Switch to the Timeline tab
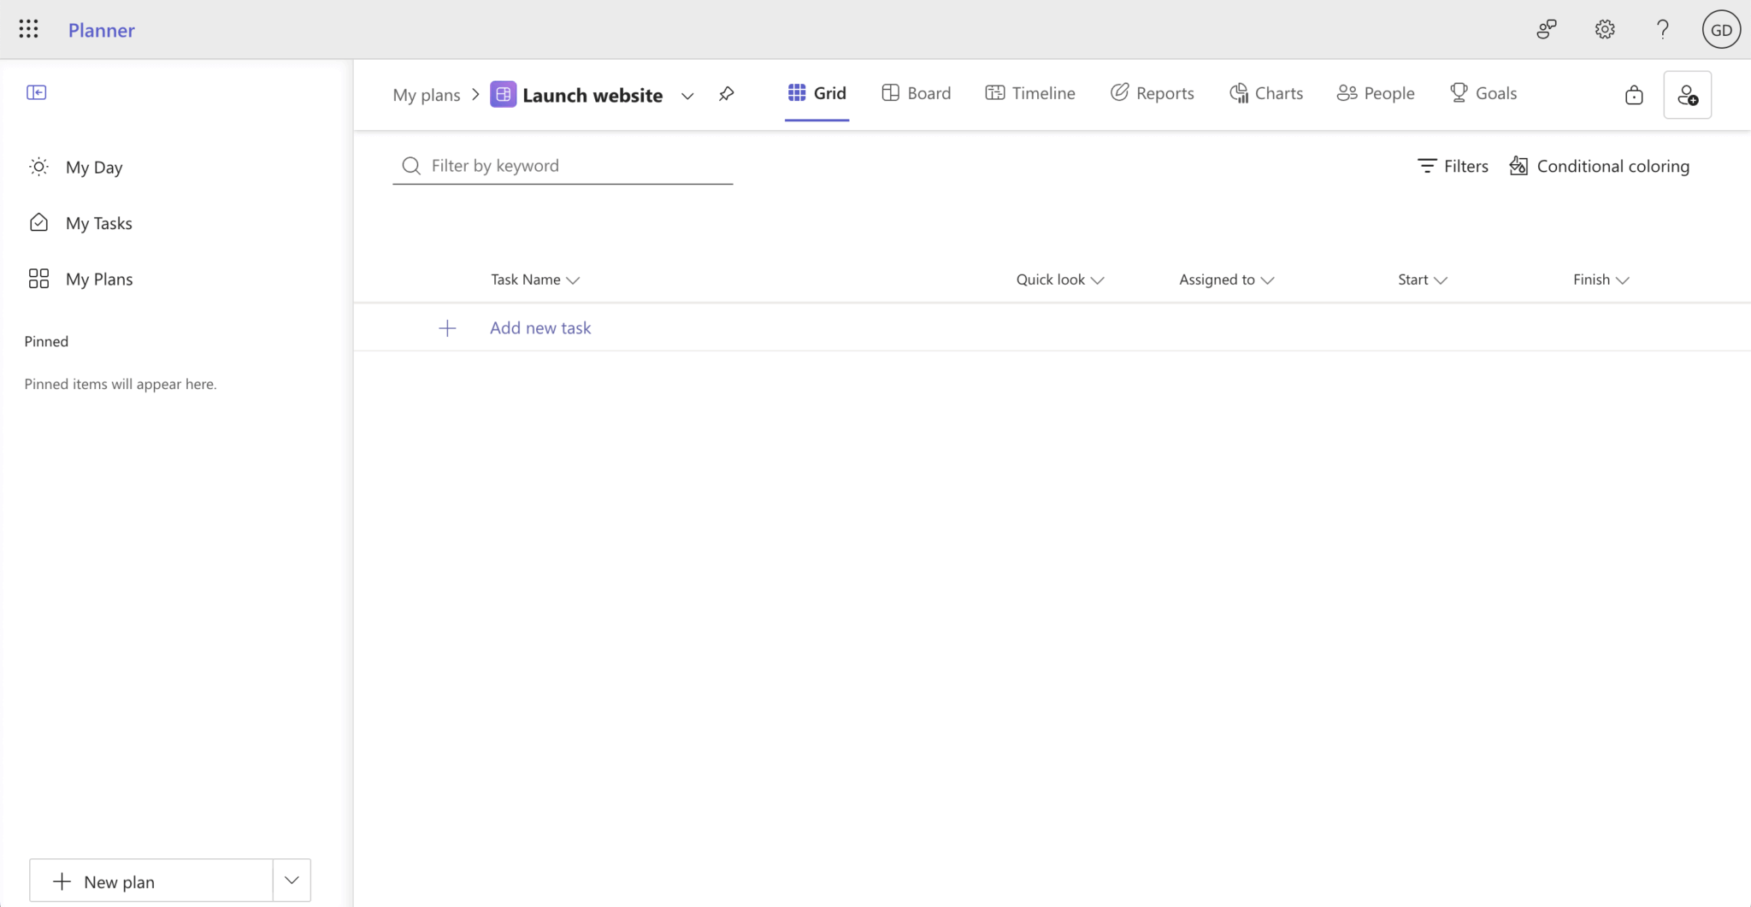The width and height of the screenshot is (1751, 907). click(x=1029, y=93)
